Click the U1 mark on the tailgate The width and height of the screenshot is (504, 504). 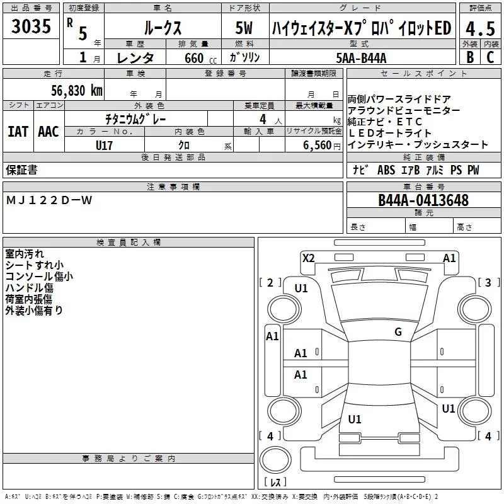355,420
